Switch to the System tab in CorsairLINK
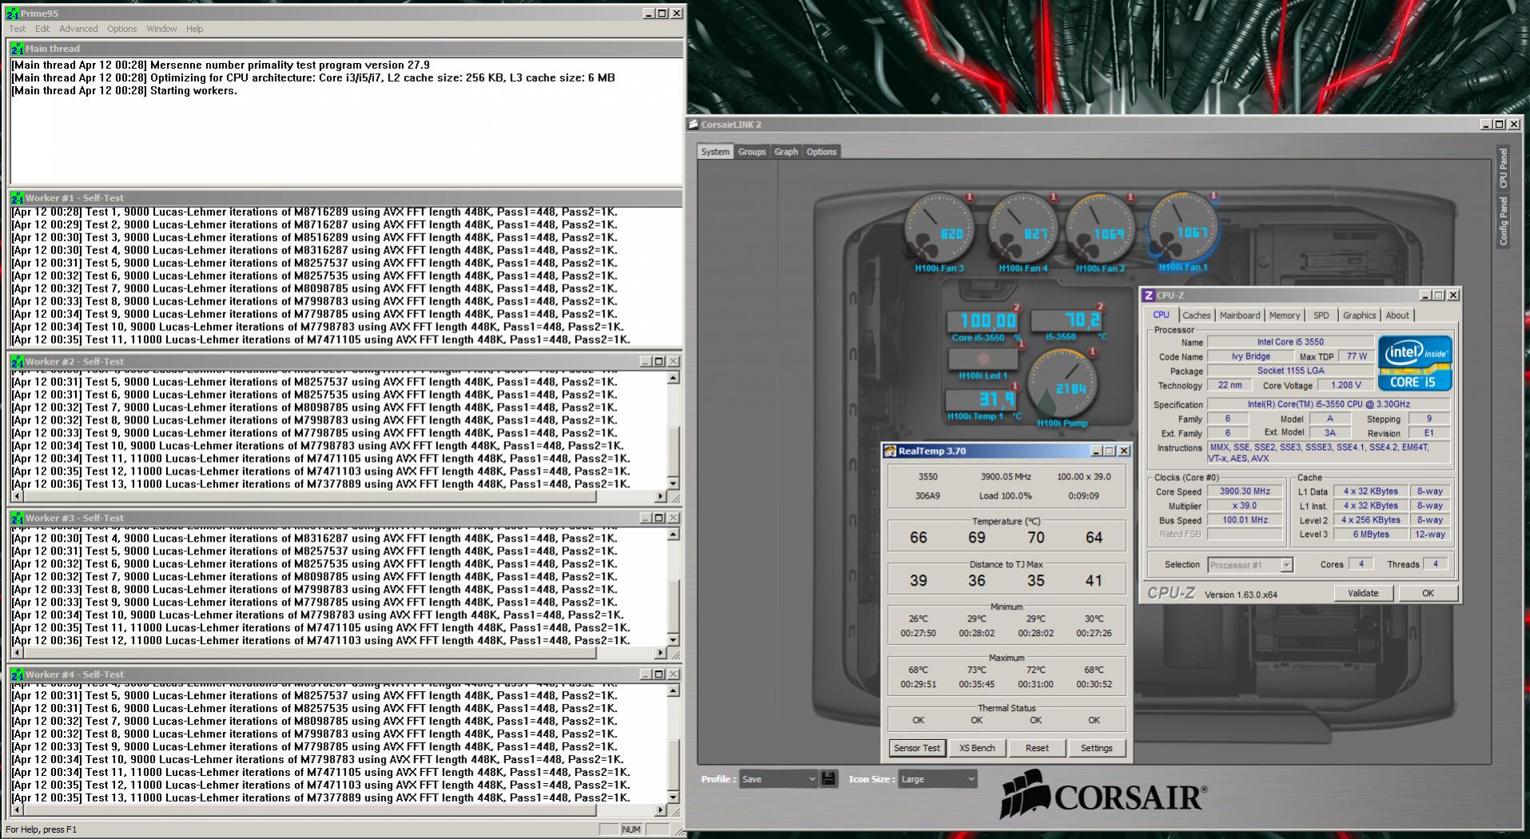Image resolution: width=1530 pixels, height=839 pixels. [715, 152]
